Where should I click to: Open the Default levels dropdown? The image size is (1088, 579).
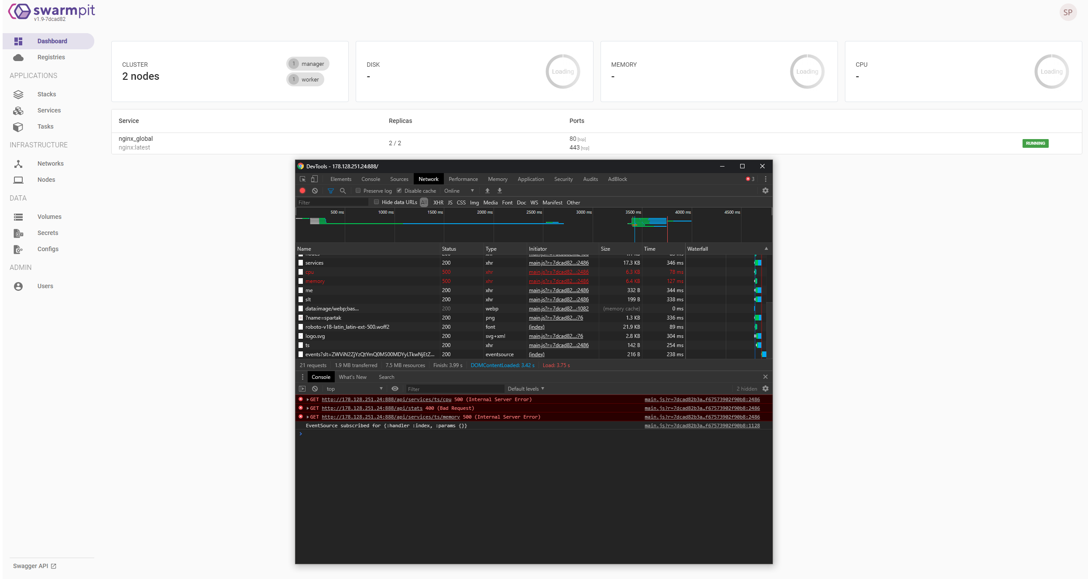526,388
